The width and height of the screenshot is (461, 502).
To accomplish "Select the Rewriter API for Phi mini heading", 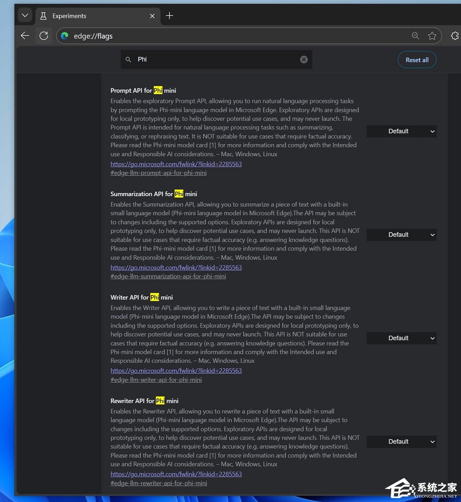I will pos(144,401).
